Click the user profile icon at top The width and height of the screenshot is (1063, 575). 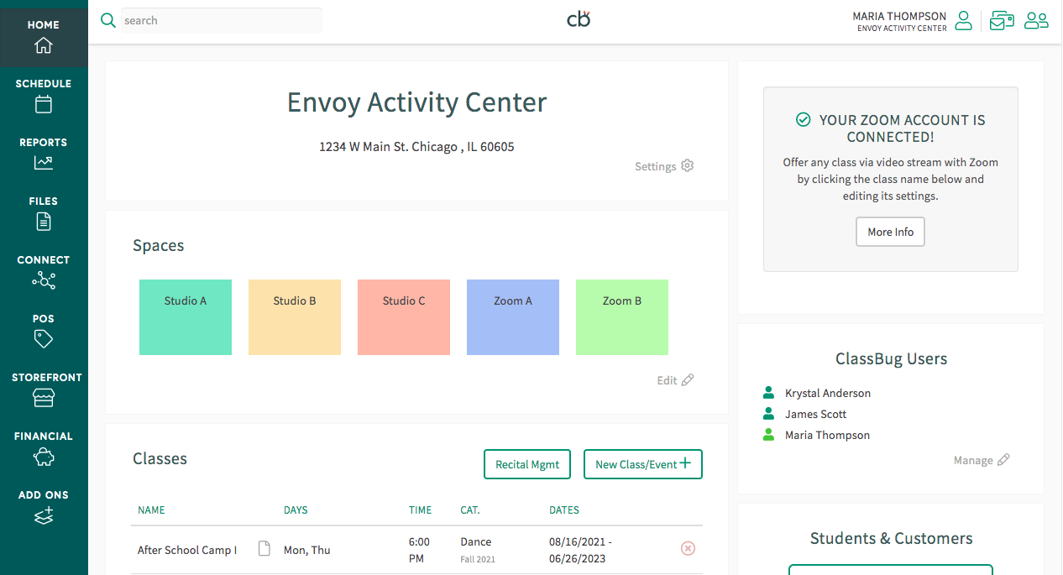point(963,21)
